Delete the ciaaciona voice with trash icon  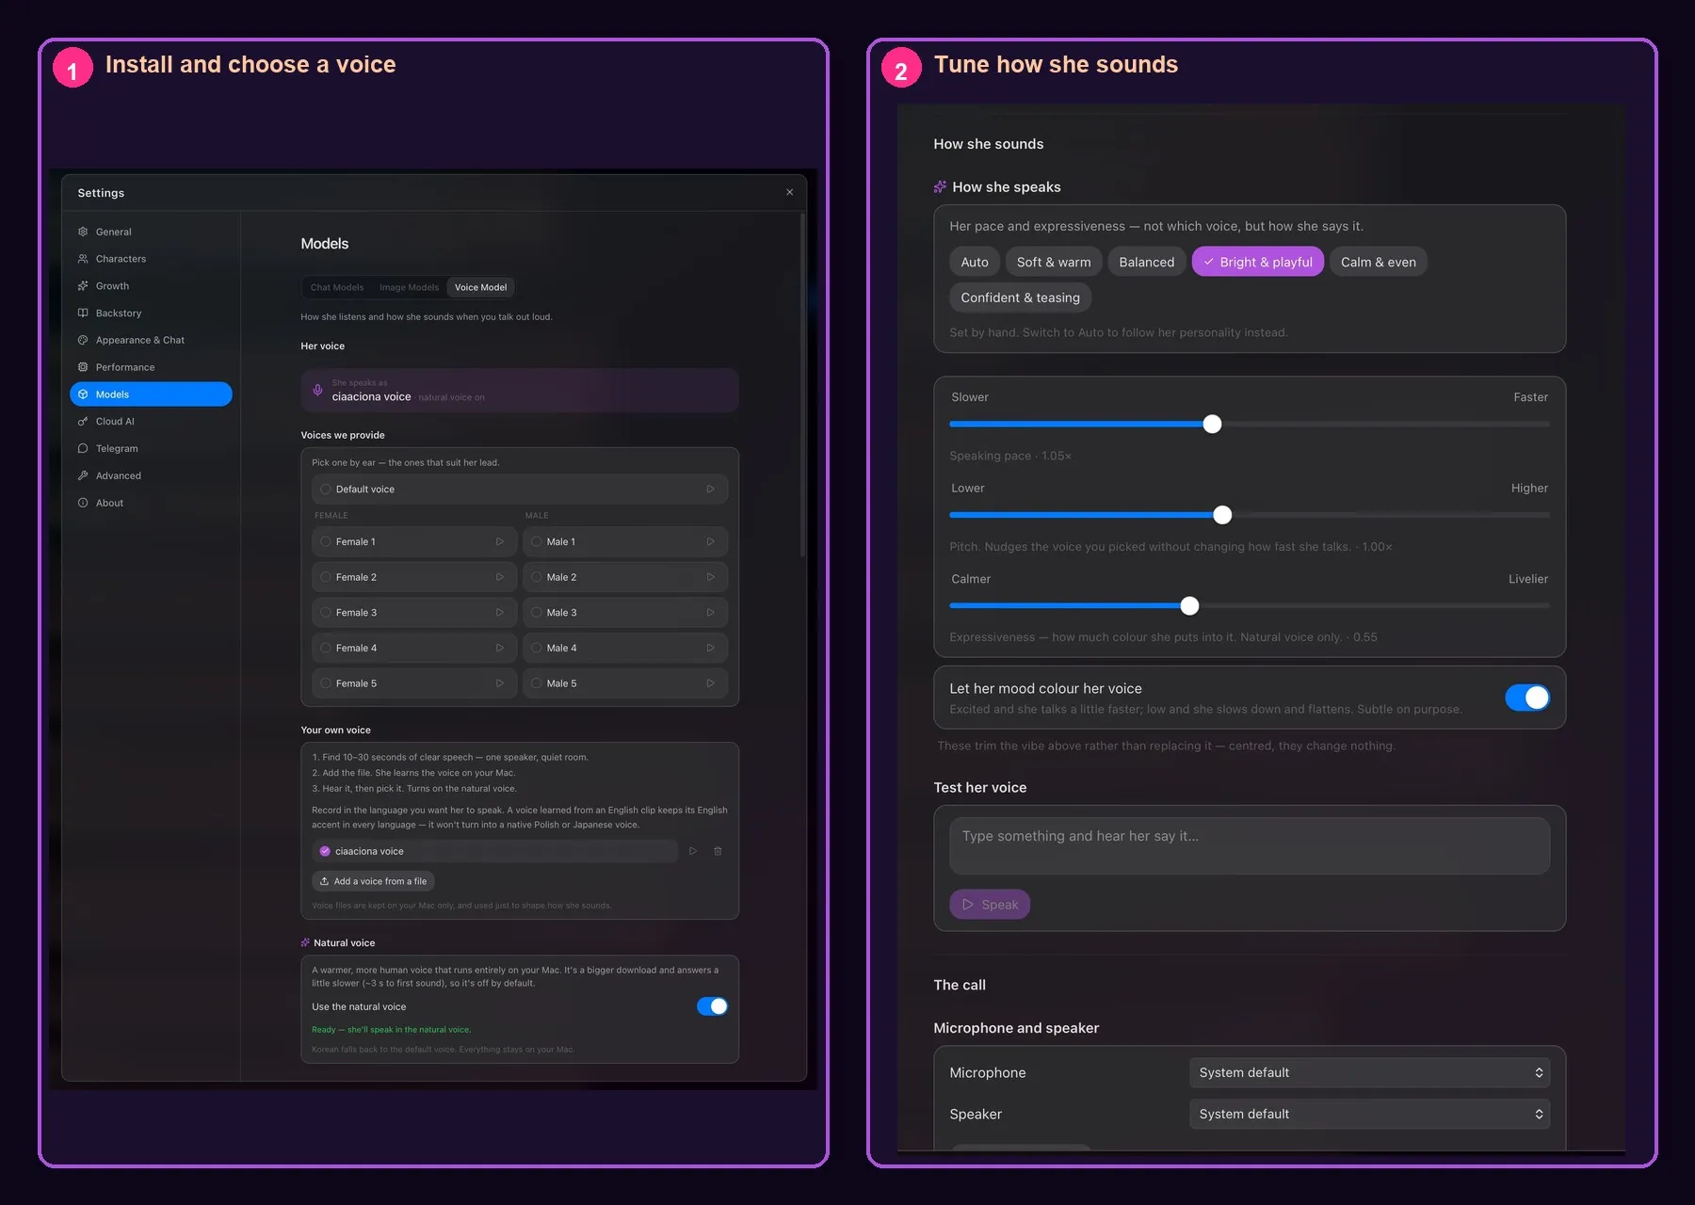[718, 851]
